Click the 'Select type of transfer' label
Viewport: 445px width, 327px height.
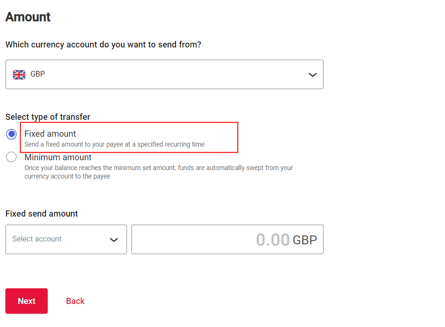click(48, 117)
